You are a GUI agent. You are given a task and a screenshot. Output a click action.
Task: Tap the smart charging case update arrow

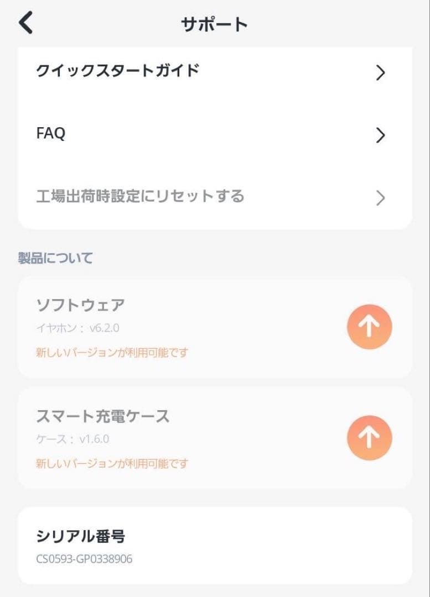(369, 438)
